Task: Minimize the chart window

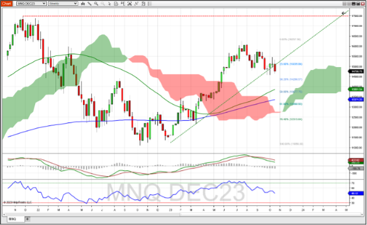Action: pyautogui.click(x=354, y=3)
